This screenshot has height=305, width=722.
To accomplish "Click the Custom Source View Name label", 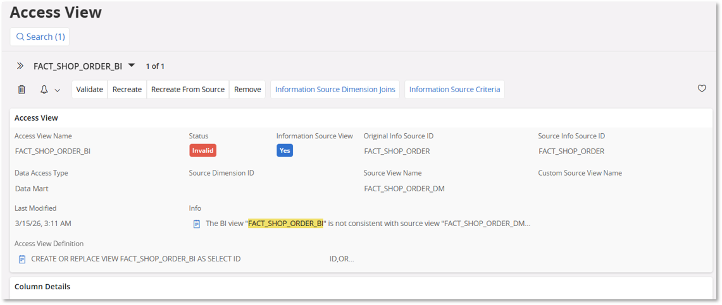I will (x=580, y=173).
